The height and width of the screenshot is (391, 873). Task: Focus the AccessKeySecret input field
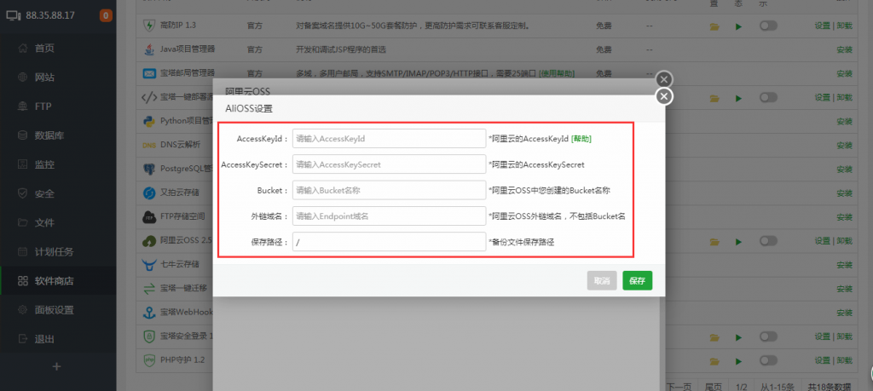pos(389,164)
